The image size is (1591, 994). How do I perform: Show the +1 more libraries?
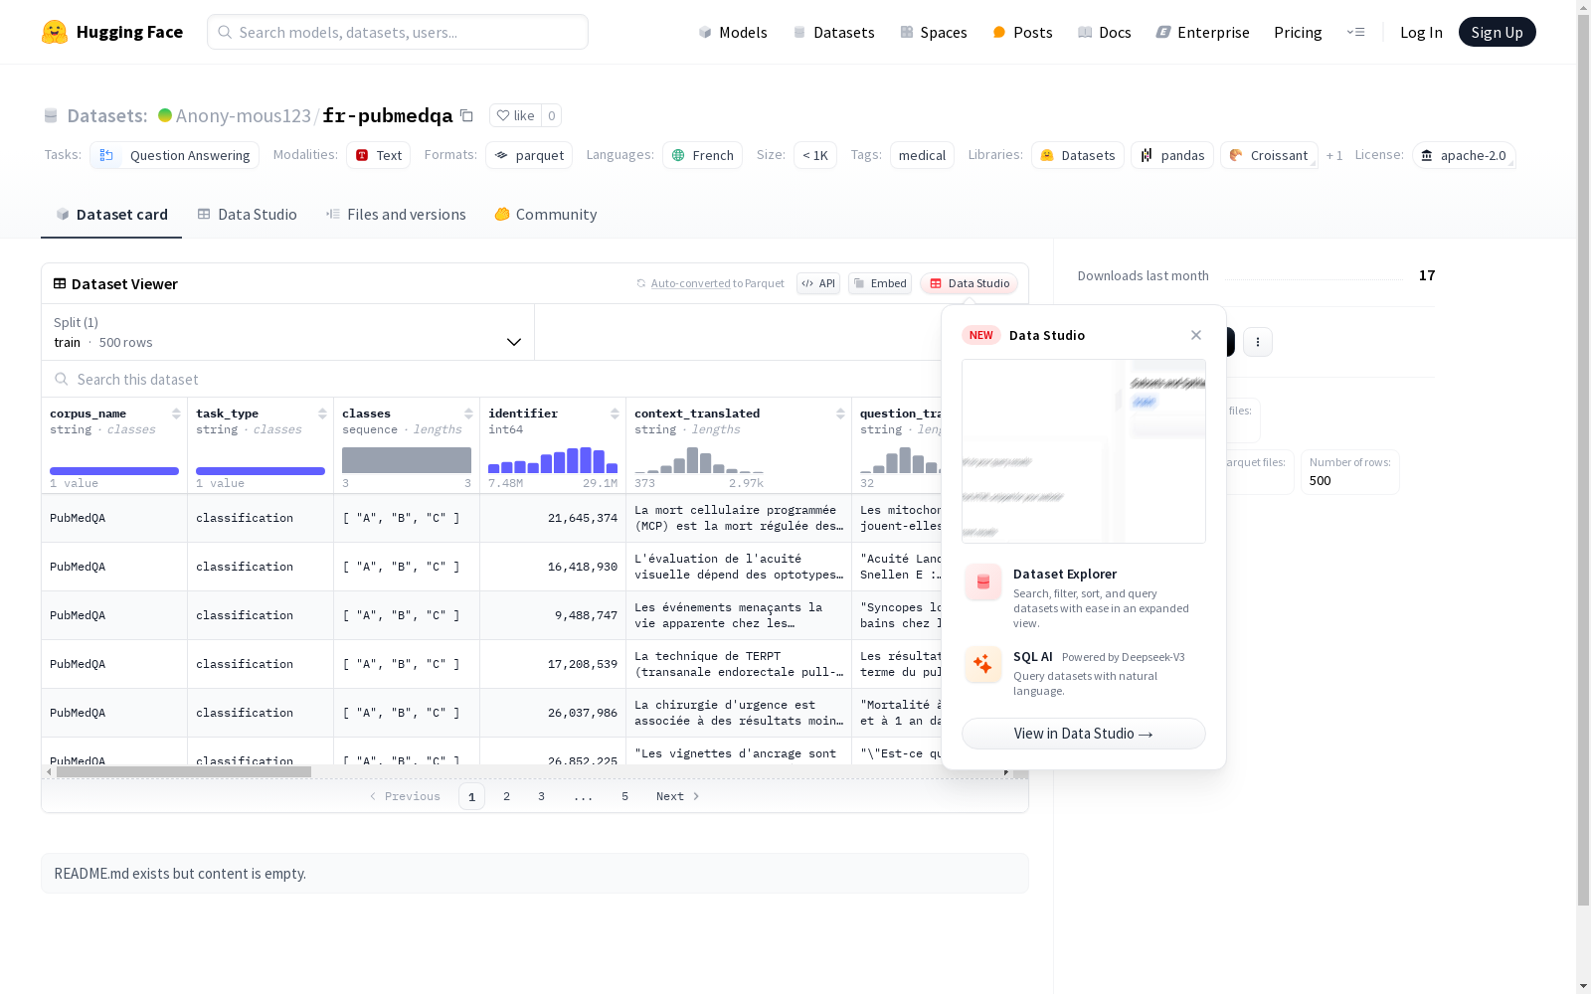(x=1334, y=155)
